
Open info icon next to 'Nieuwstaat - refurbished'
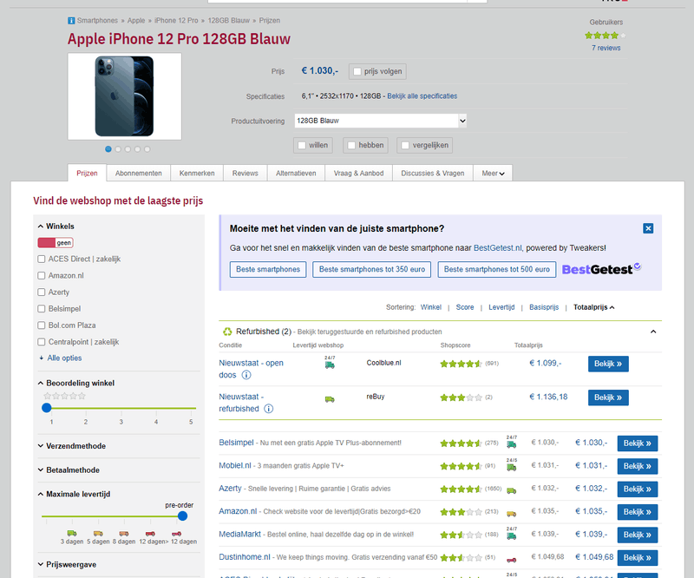(x=269, y=409)
